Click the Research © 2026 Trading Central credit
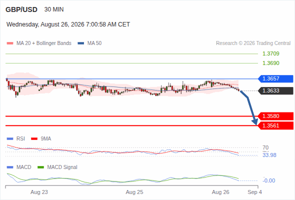The height and width of the screenshot is (200, 295). [253, 43]
